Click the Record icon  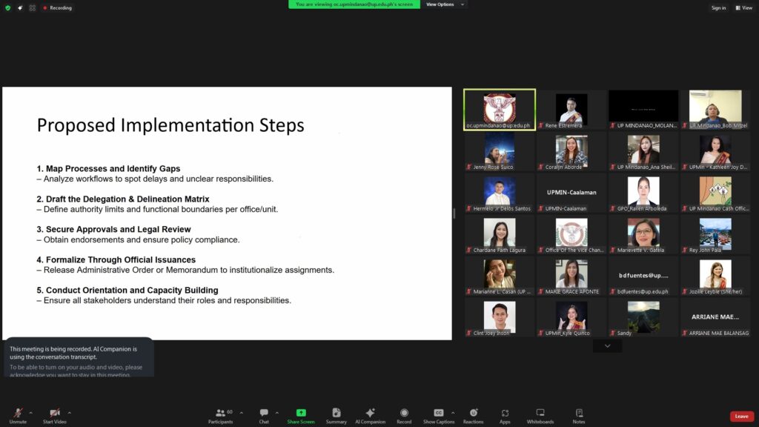[404, 414]
